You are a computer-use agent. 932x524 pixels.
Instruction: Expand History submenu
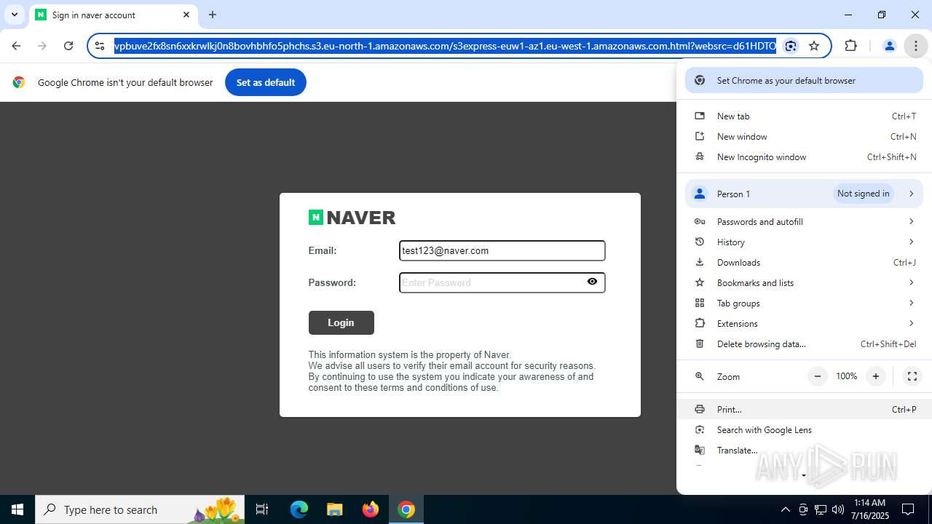pyautogui.click(x=804, y=242)
